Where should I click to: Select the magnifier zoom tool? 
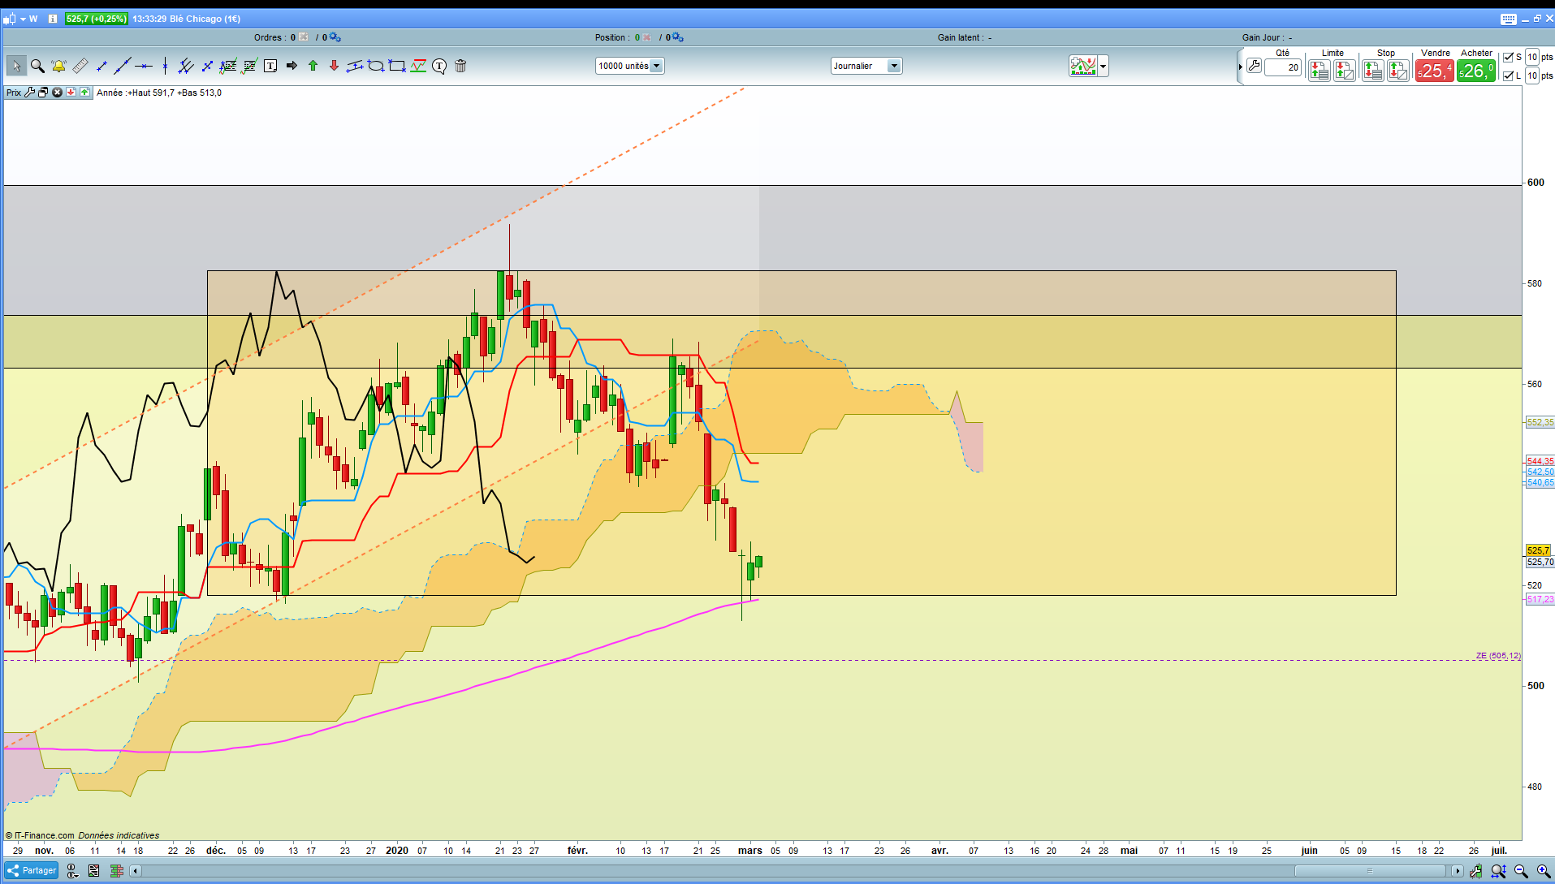pyautogui.click(x=37, y=66)
